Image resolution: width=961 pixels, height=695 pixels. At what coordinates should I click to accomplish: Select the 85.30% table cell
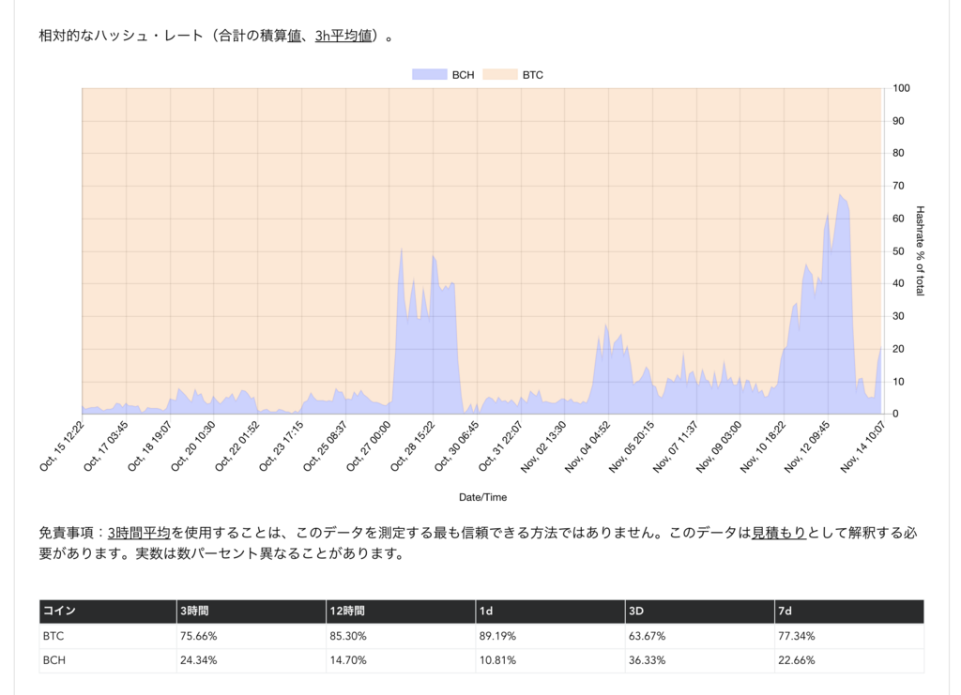tap(401, 636)
